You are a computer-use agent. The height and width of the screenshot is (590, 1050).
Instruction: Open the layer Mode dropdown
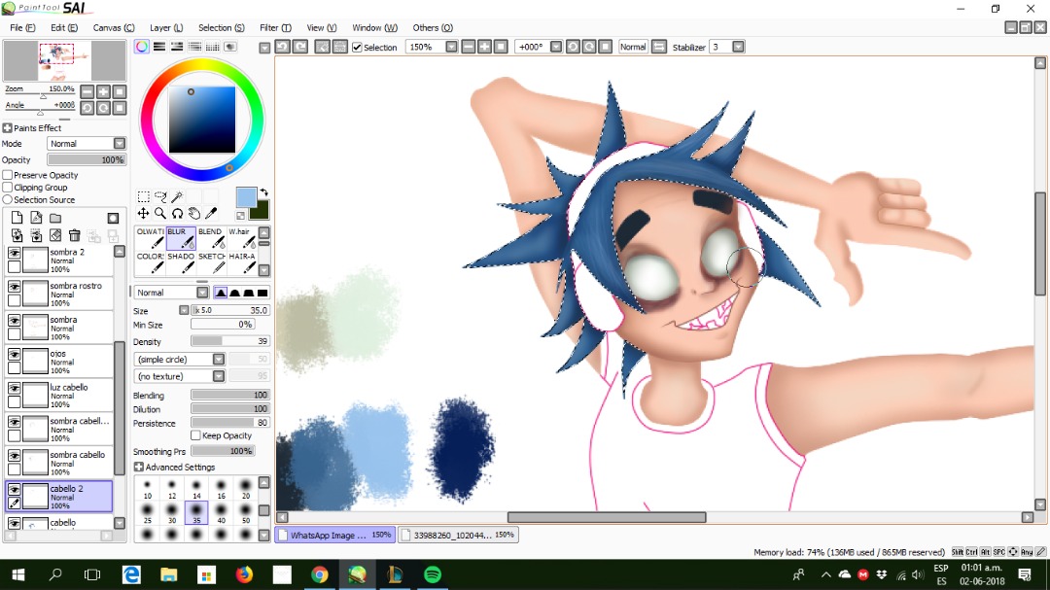pos(120,144)
